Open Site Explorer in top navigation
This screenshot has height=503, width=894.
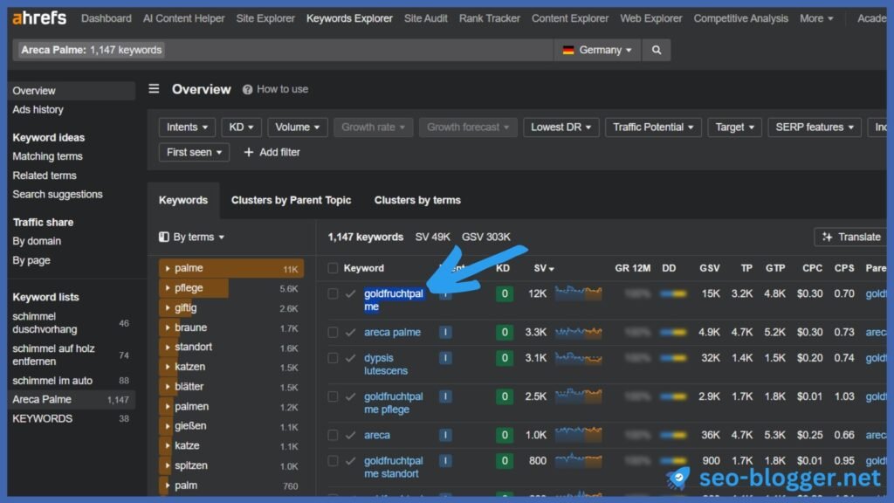tap(265, 18)
